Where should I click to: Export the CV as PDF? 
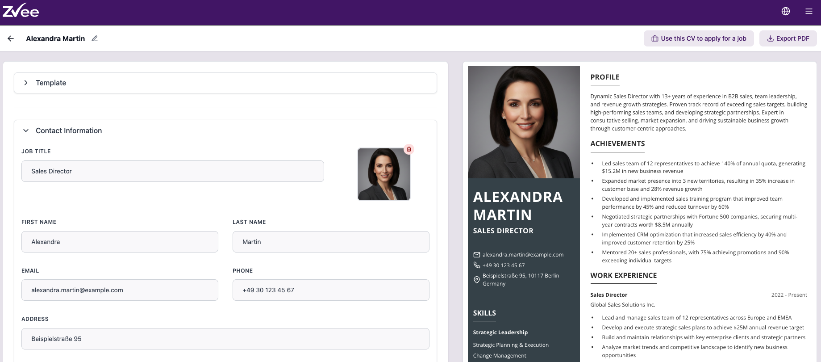point(788,38)
